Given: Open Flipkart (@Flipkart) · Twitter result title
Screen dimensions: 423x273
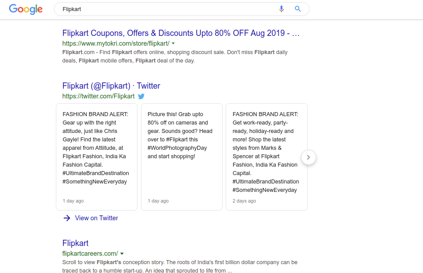Looking at the screenshot, I should (x=111, y=86).
